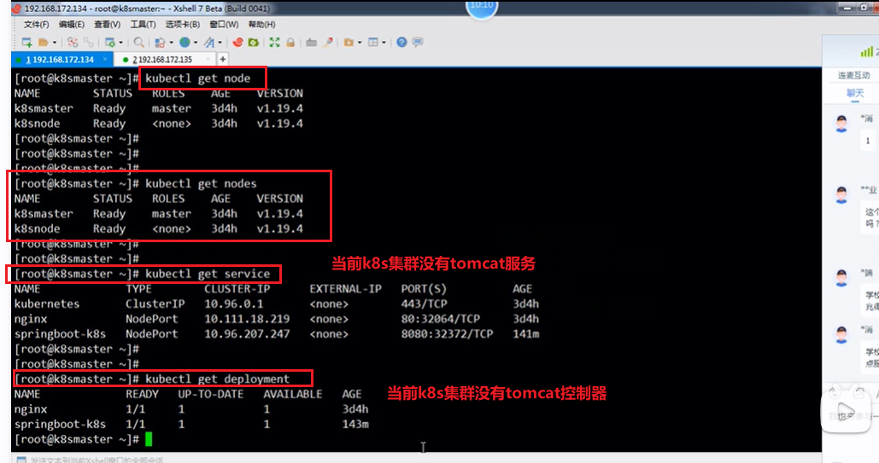
Task: Close the 192.168.172.134 session tab
Action: pos(105,59)
